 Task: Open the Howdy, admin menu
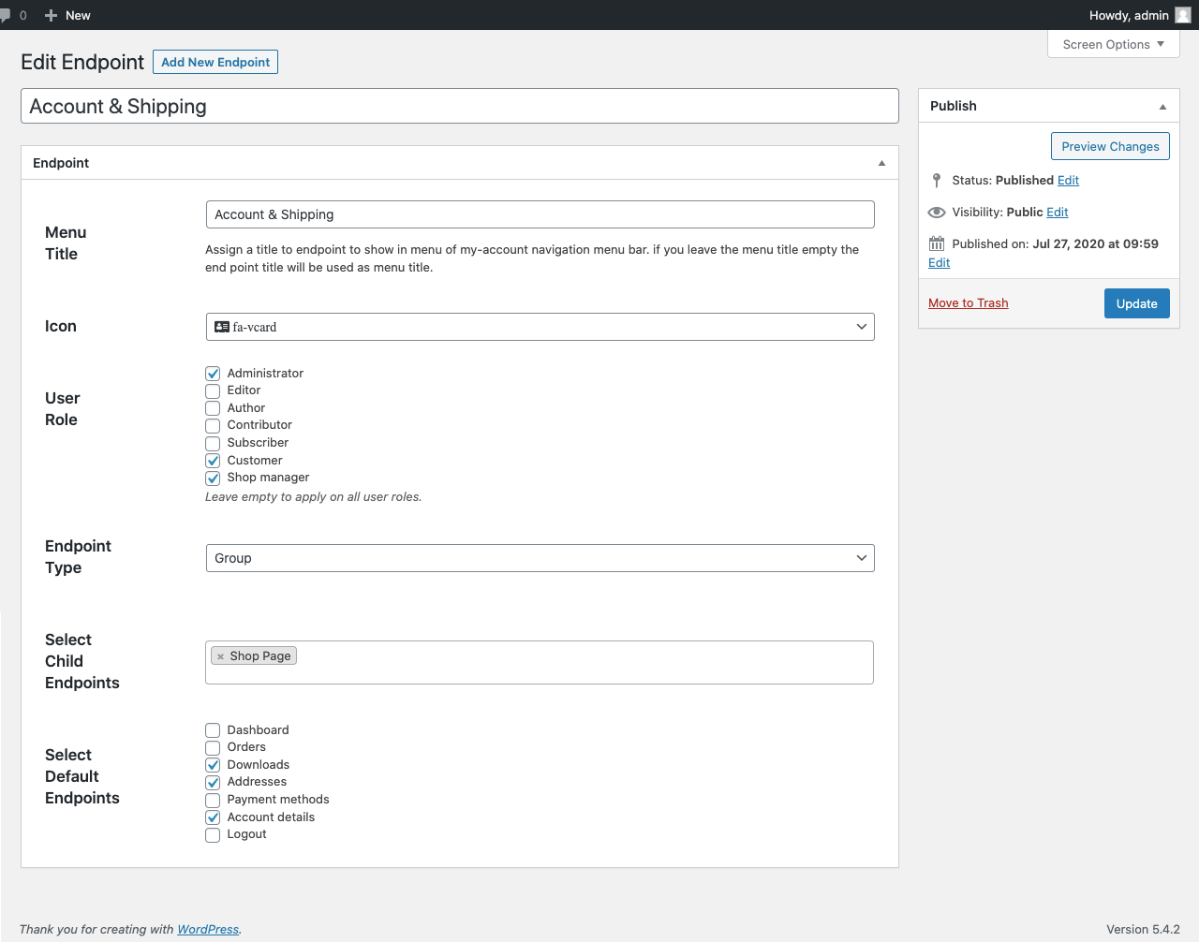(1128, 15)
